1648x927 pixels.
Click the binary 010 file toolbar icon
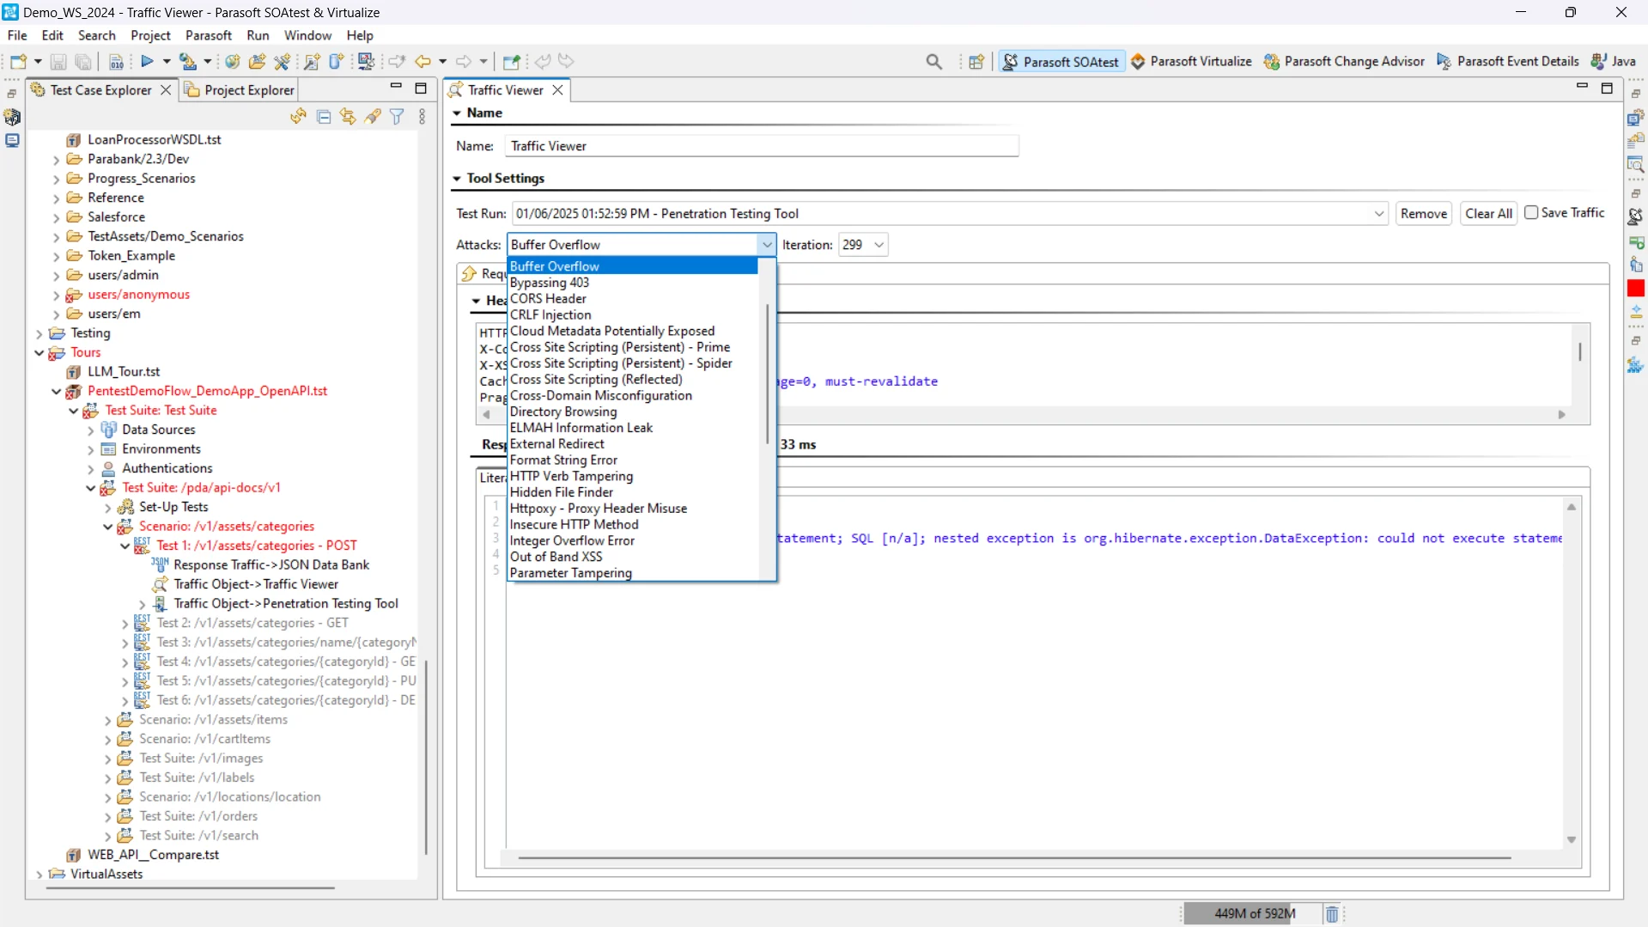[x=116, y=62]
